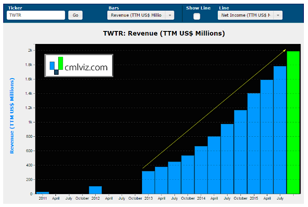Click the Ticker input field containing TWTR
This screenshot has height=207, width=308.
click(36, 15)
